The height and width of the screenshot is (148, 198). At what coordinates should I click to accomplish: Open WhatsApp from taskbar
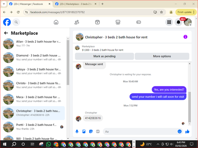point(48,144)
